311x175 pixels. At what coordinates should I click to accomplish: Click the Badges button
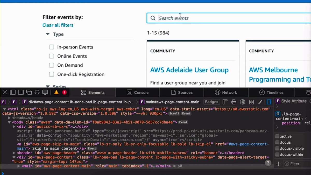[212, 102]
